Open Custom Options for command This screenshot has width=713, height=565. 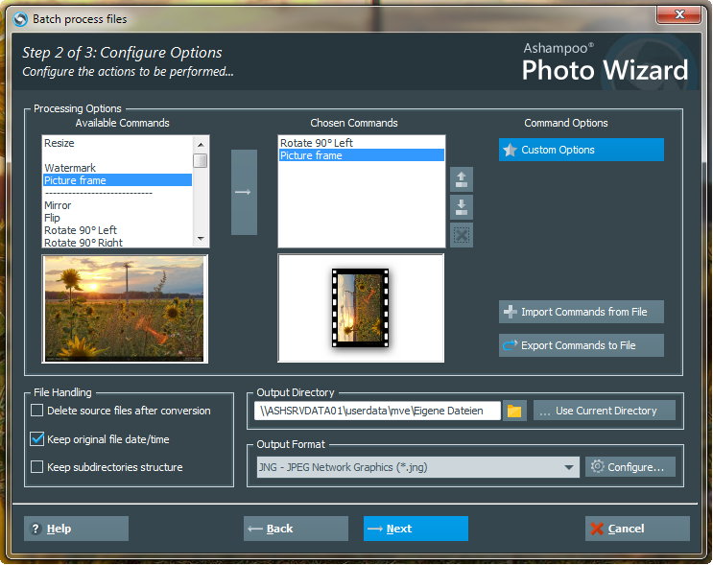[x=581, y=150]
